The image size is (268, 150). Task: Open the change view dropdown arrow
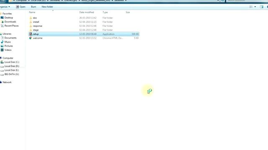(255, 7)
